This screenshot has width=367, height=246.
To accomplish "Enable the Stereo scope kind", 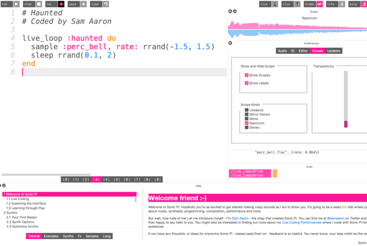I will [x=246, y=127].
